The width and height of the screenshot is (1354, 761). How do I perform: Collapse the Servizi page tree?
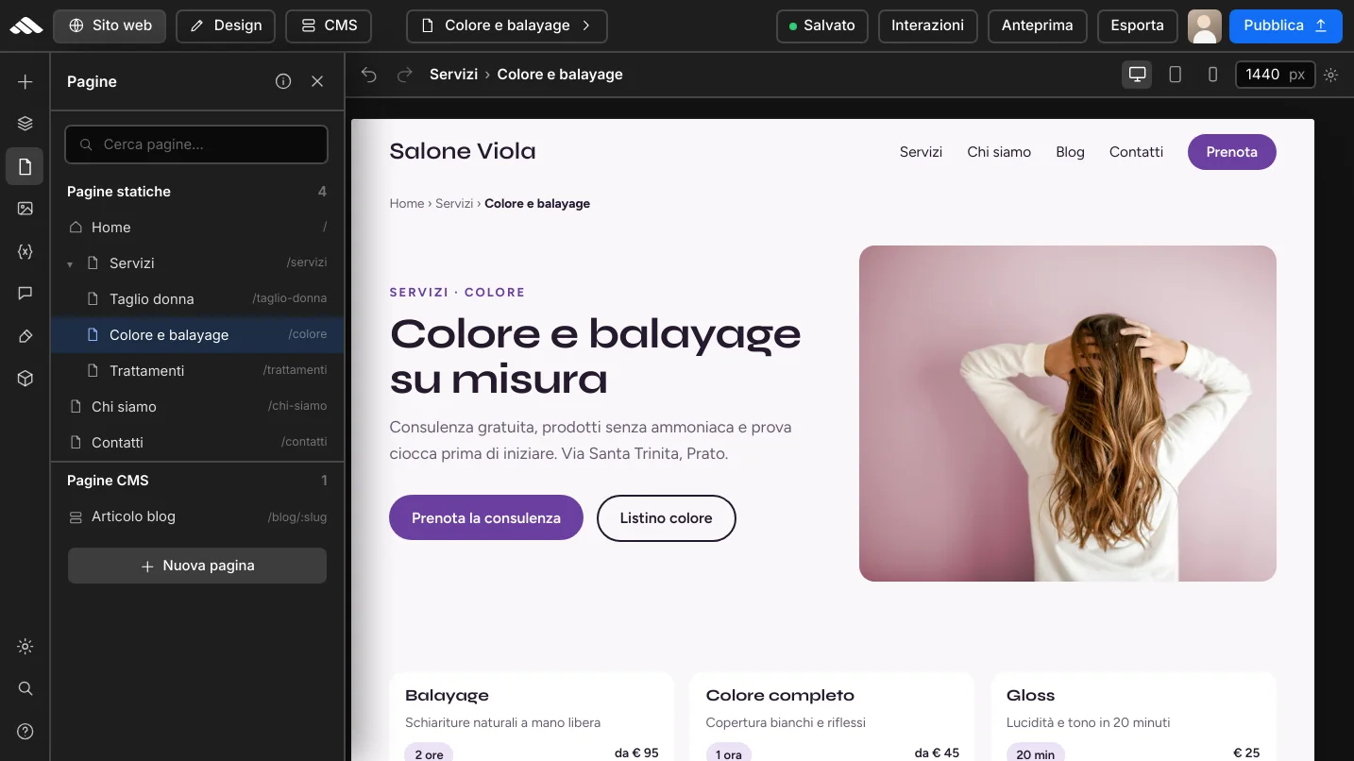pos(70,264)
